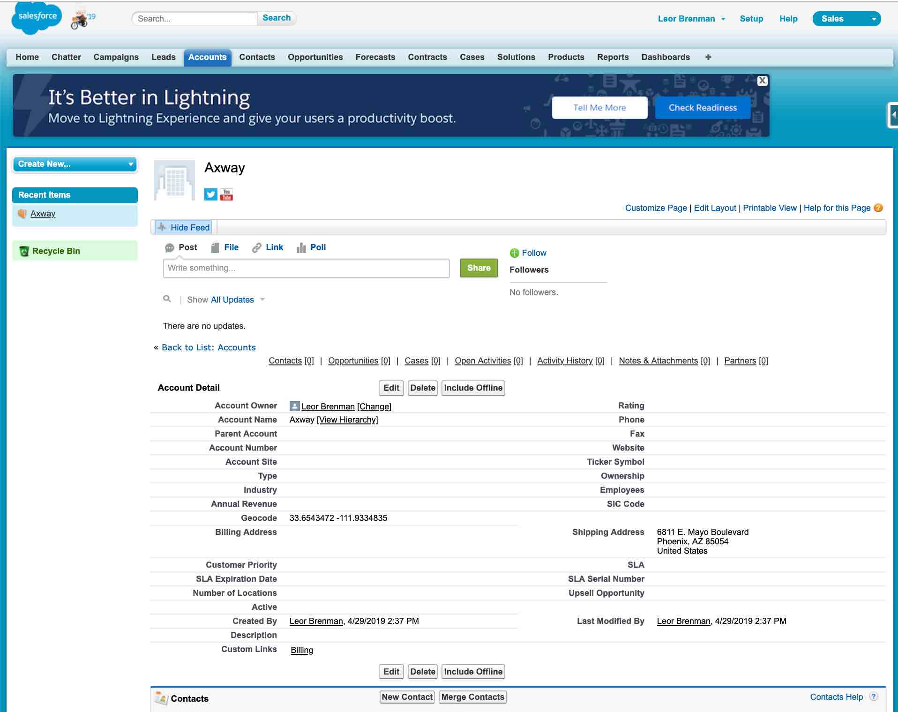This screenshot has height=712, width=898.
Task: Click the New Contact button
Action: tap(407, 697)
